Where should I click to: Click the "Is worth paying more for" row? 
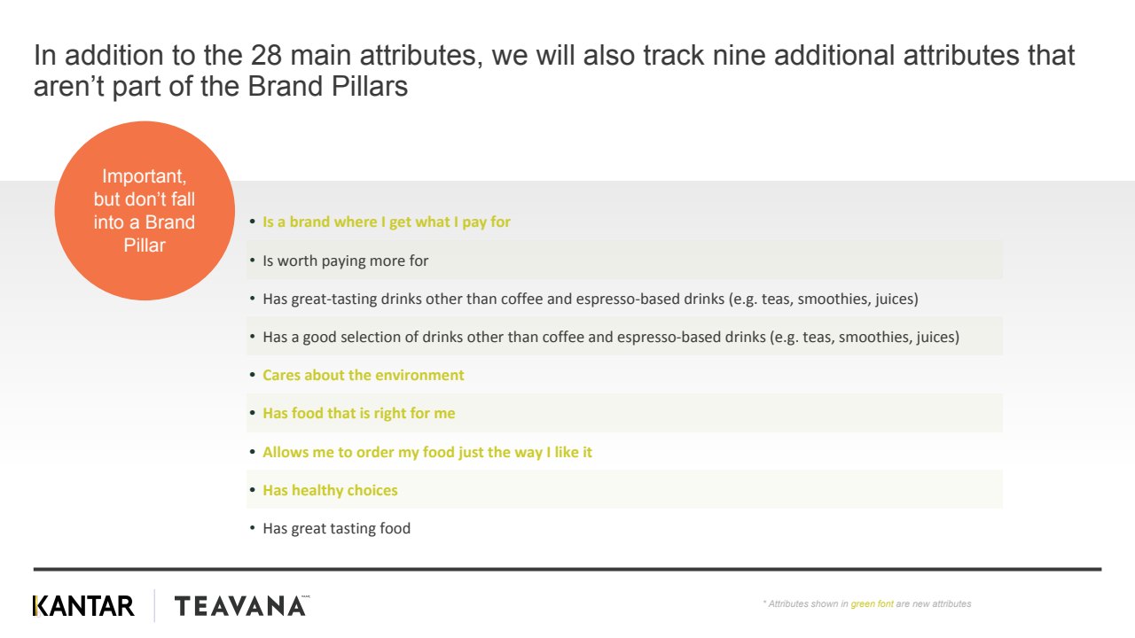coord(346,261)
